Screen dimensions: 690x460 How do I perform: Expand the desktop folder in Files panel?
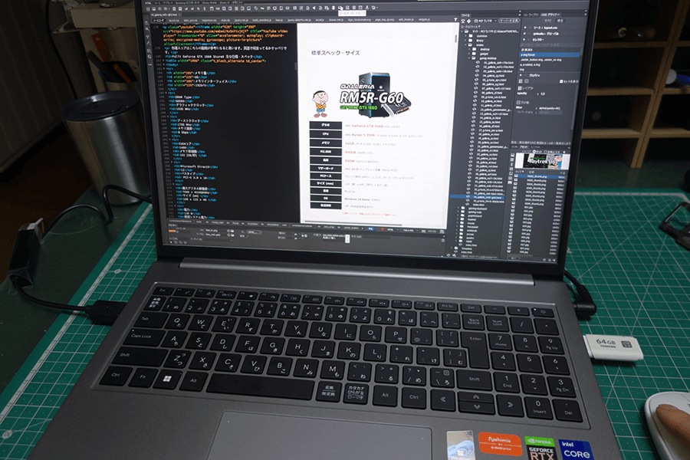(469, 49)
